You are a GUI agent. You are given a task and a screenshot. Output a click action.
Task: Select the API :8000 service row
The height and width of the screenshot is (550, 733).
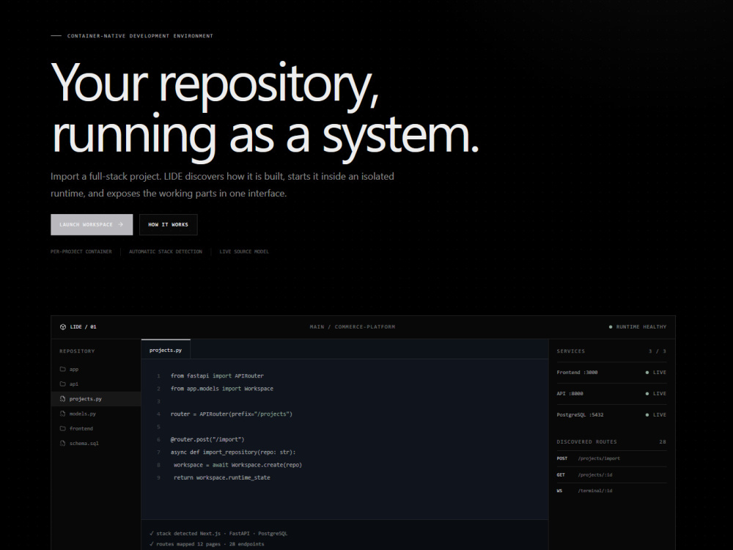[x=611, y=394]
